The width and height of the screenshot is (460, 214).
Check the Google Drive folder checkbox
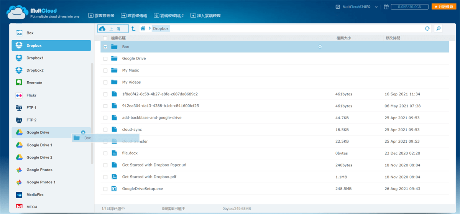click(x=105, y=59)
